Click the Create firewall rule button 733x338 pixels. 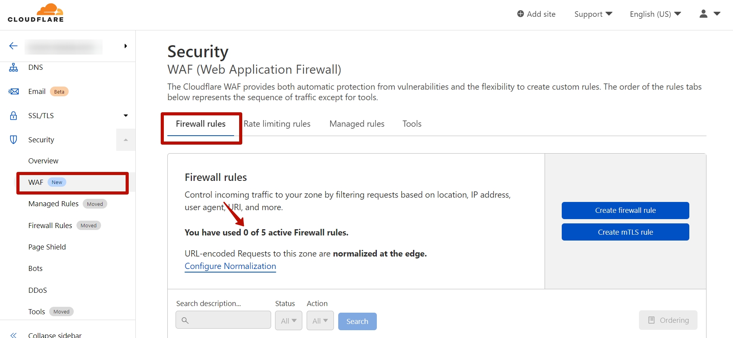pos(625,211)
